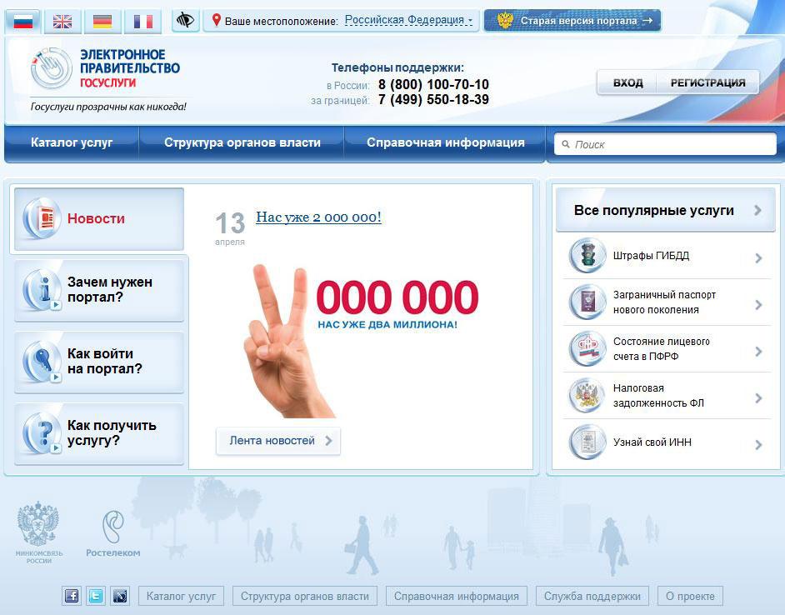Viewport: 785px width, 615px height.
Task: Open Структура органов власти in the navigation bar
Action: pos(242,142)
